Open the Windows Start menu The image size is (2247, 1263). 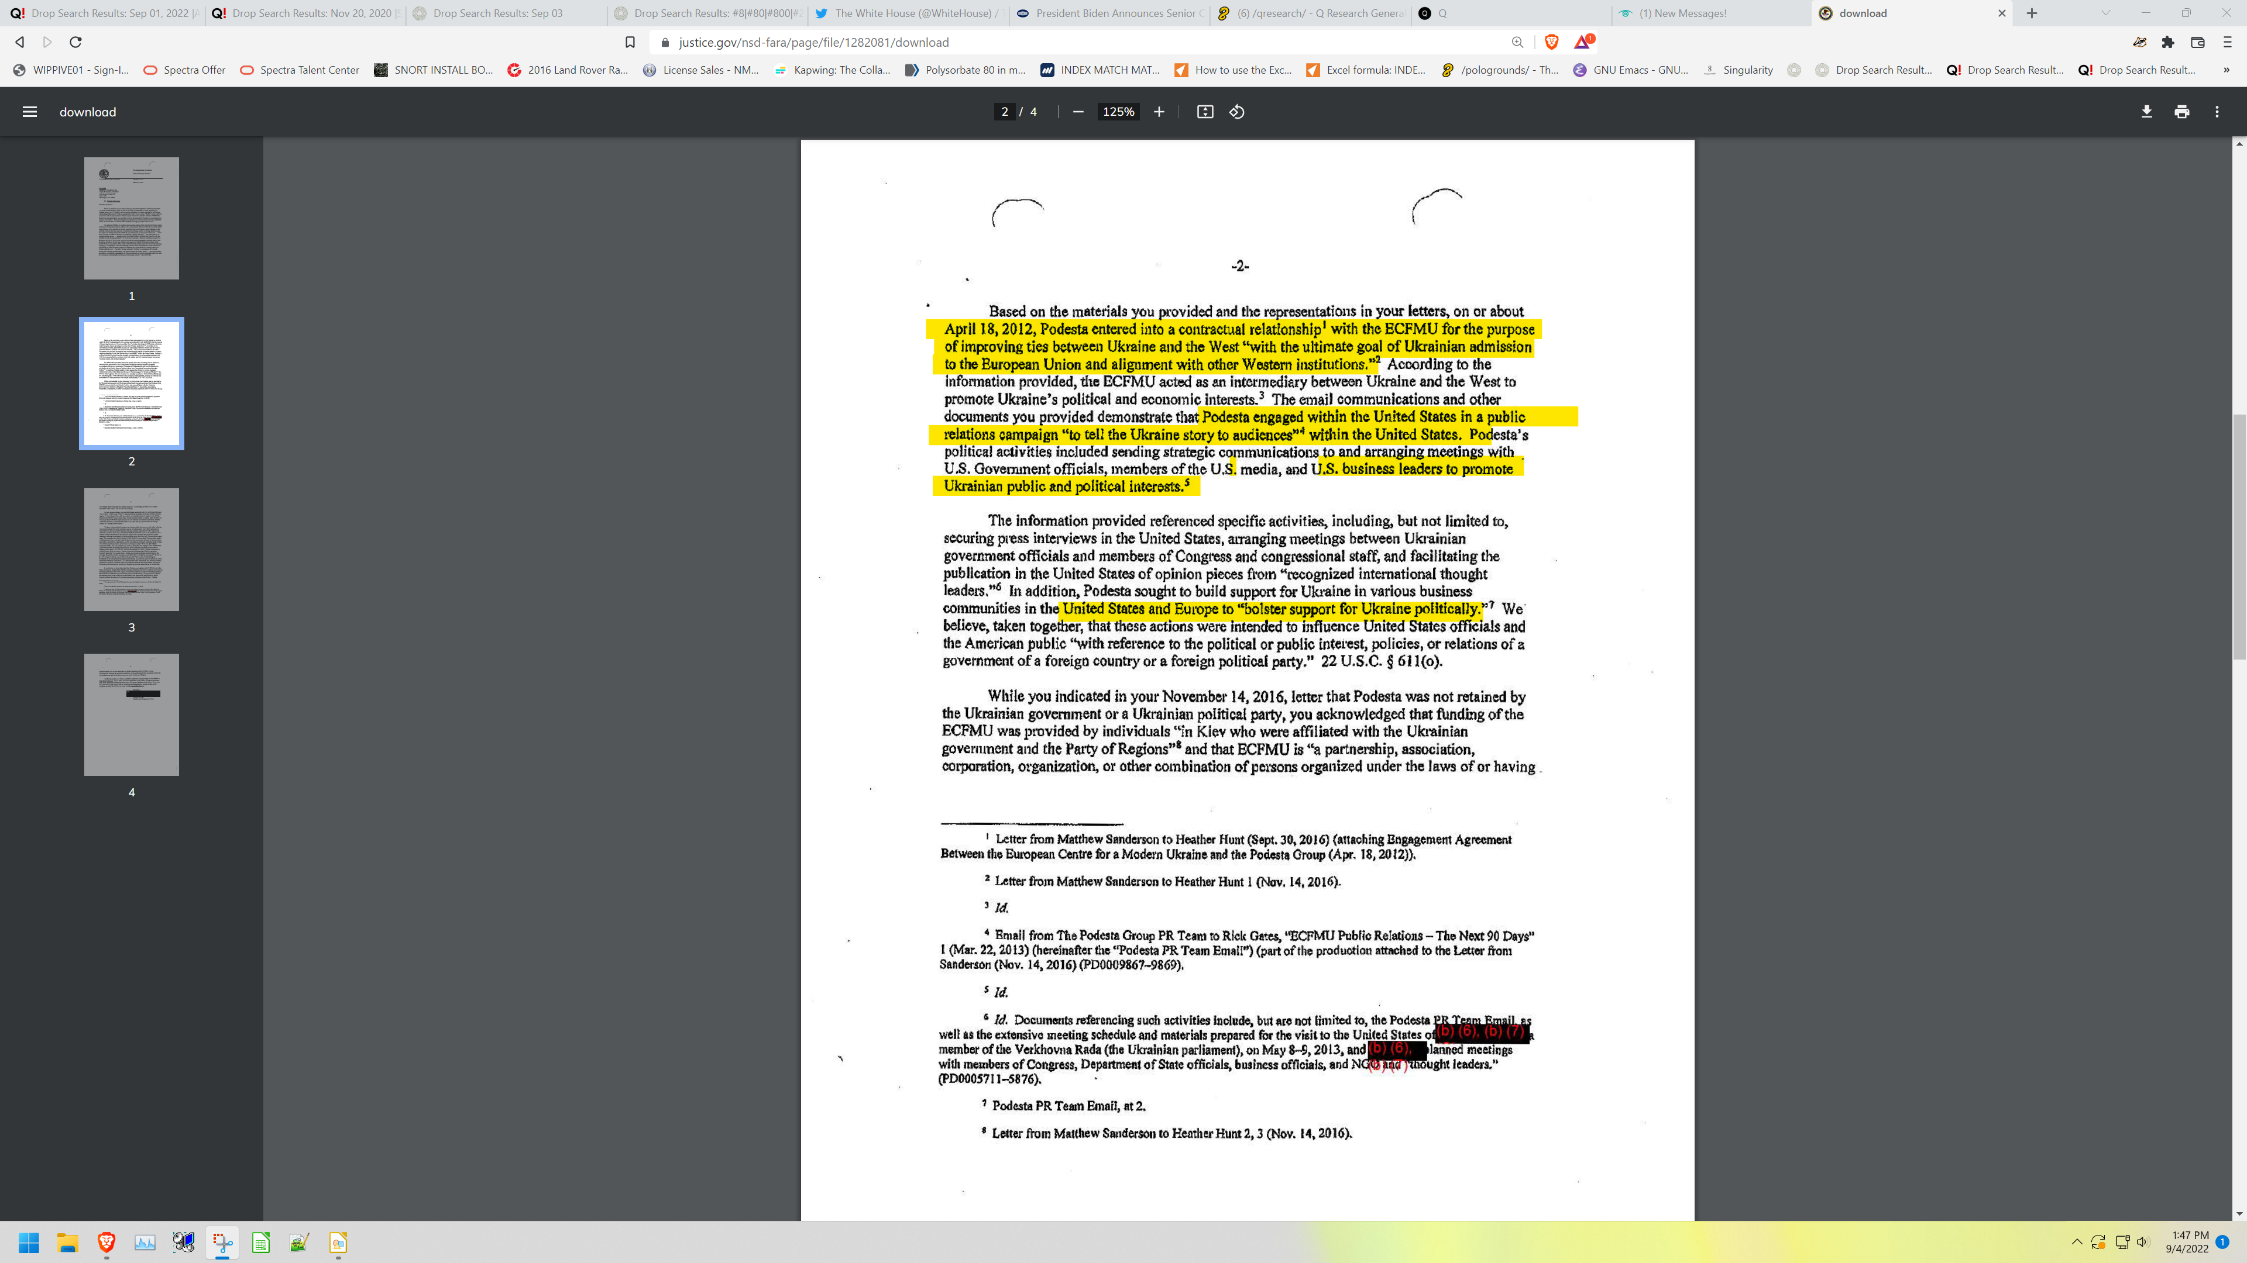[29, 1243]
